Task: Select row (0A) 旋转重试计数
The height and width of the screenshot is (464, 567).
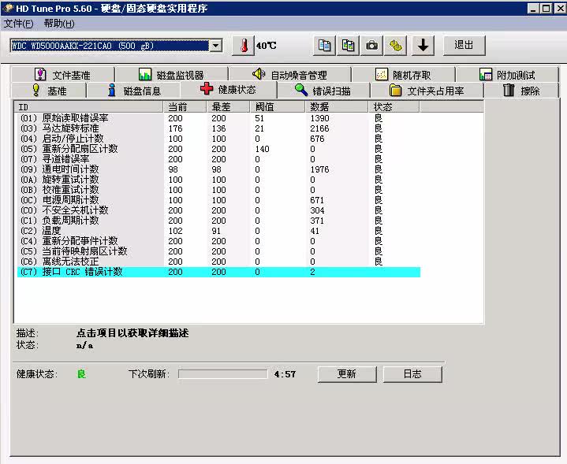Action: (x=218, y=180)
